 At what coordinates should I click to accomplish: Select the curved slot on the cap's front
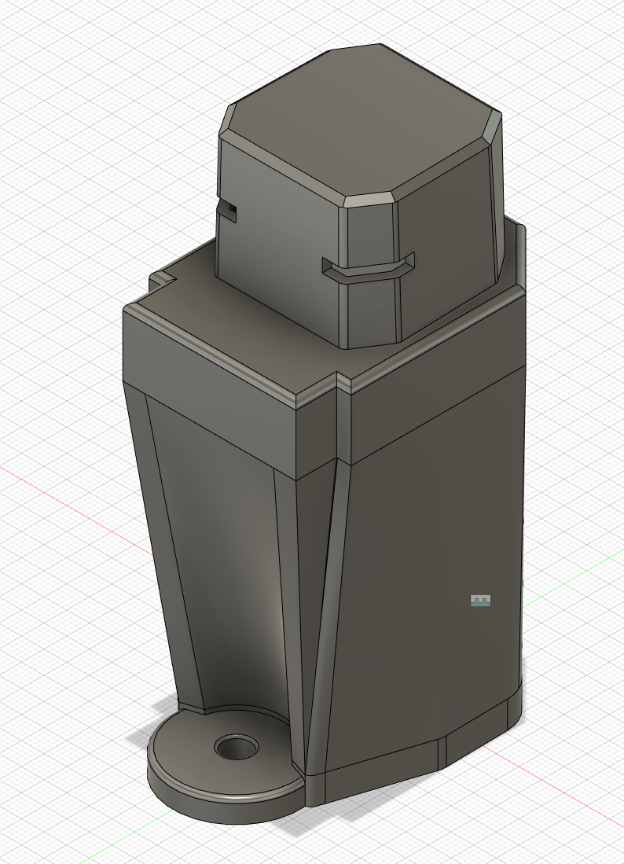(369, 267)
